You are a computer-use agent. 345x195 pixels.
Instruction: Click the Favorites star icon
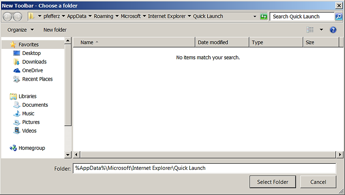click(x=13, y=45)
